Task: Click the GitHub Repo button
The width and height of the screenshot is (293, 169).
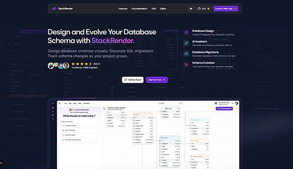Action: 132,80
